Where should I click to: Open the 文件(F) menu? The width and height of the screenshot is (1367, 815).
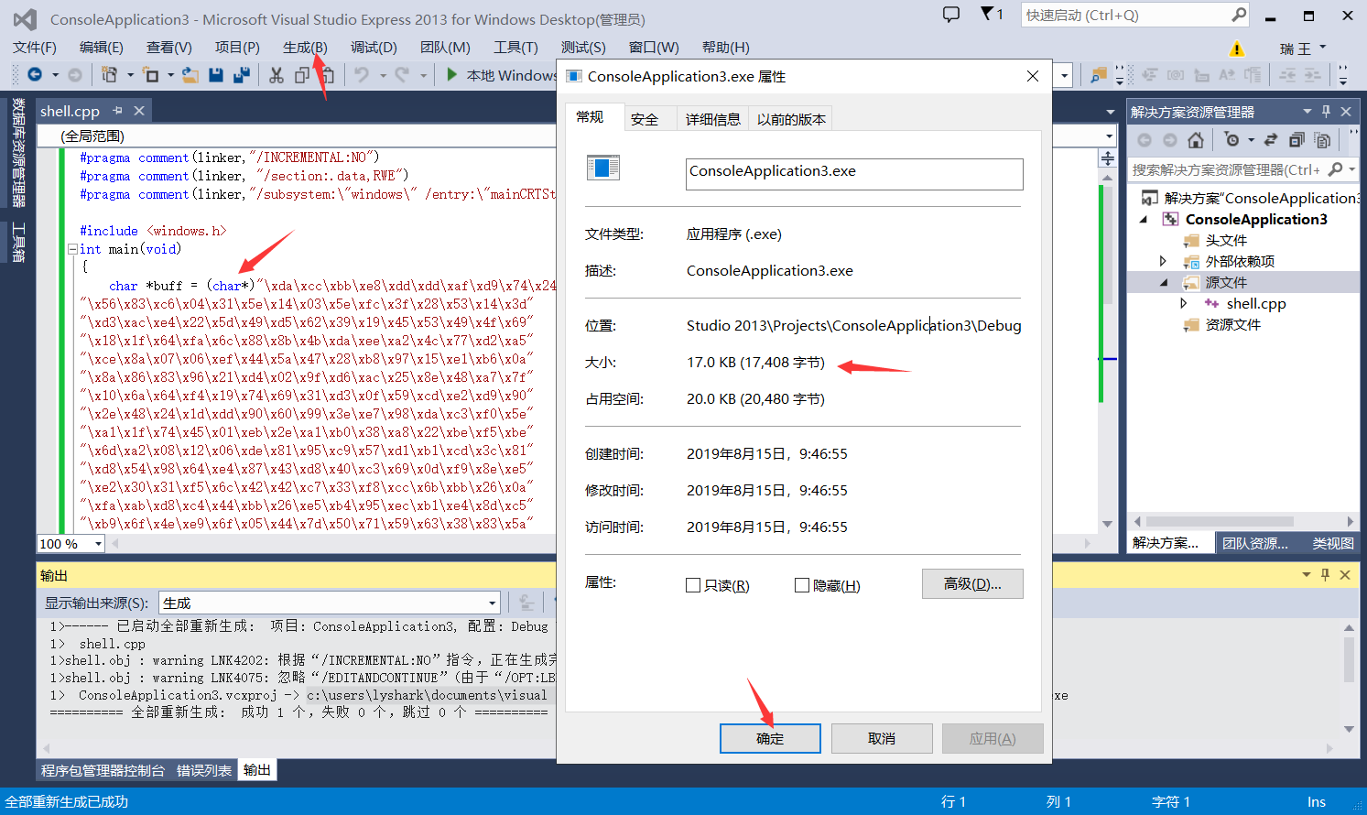pos(35,48)
